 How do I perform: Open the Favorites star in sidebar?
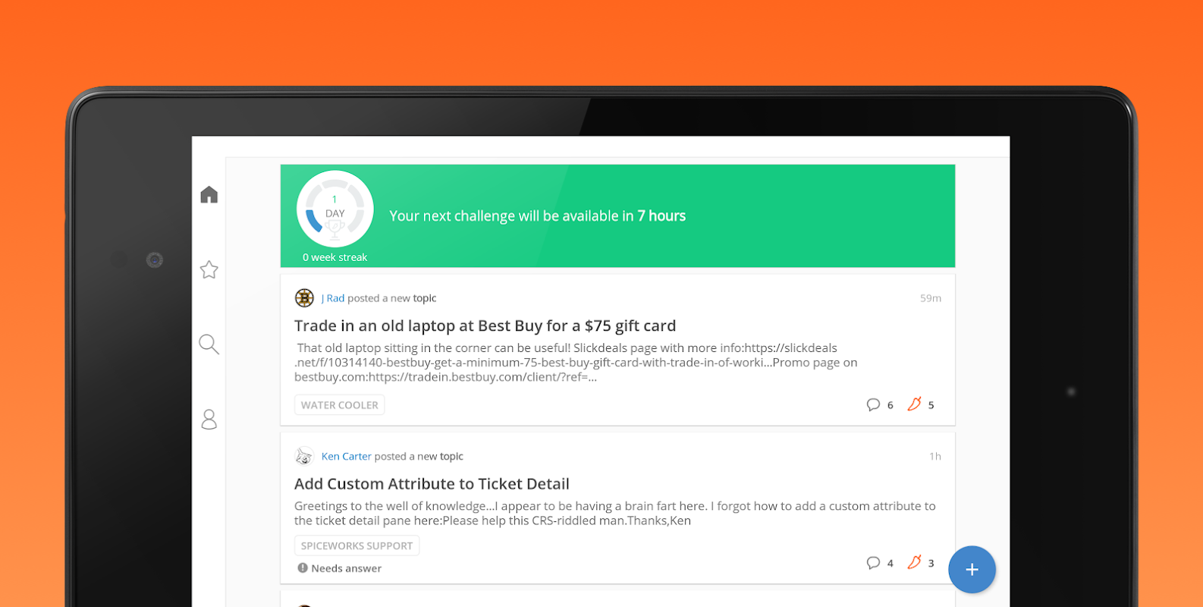click(x=209, y=269)
